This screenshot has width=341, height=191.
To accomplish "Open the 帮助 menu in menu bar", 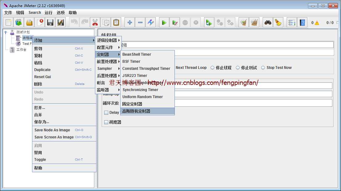I will [x=73, y=13].
